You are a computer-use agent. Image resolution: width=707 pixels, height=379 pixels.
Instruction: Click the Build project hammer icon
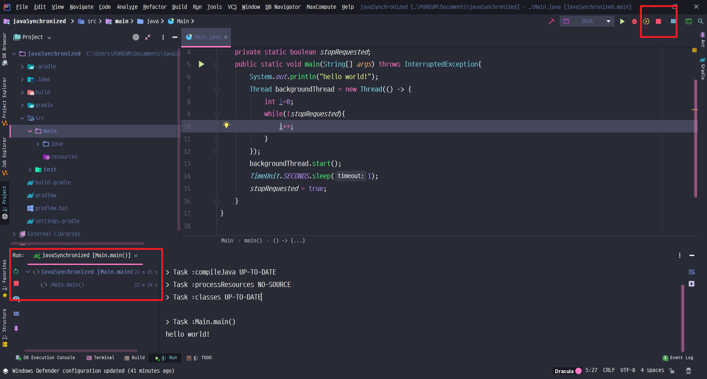pyautogui.click(x=551, y=21)
